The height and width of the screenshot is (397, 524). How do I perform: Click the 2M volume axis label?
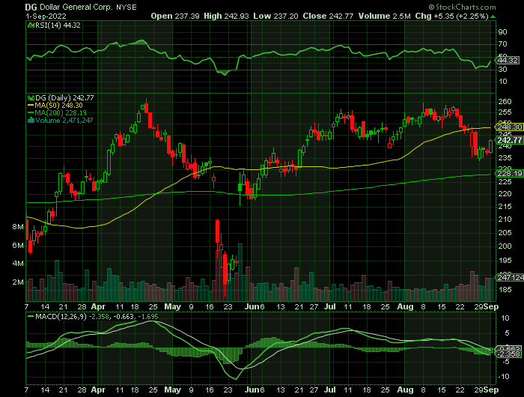coord(18,282)
